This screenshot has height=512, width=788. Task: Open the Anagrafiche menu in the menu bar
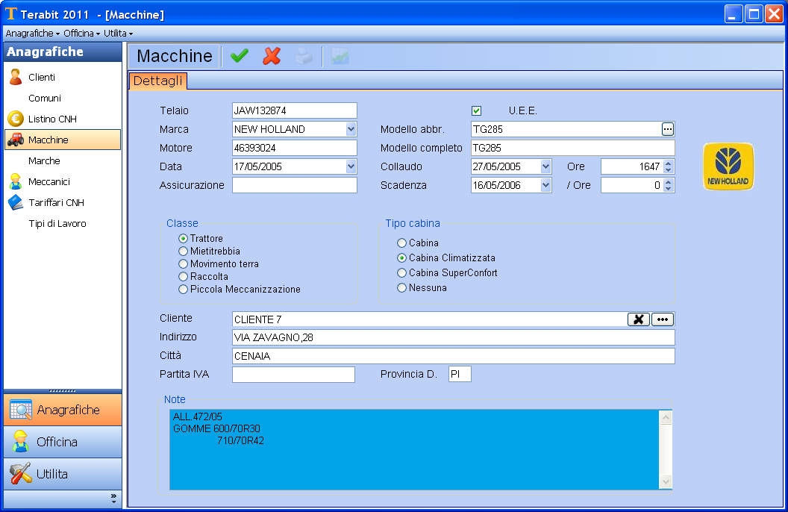33,33
